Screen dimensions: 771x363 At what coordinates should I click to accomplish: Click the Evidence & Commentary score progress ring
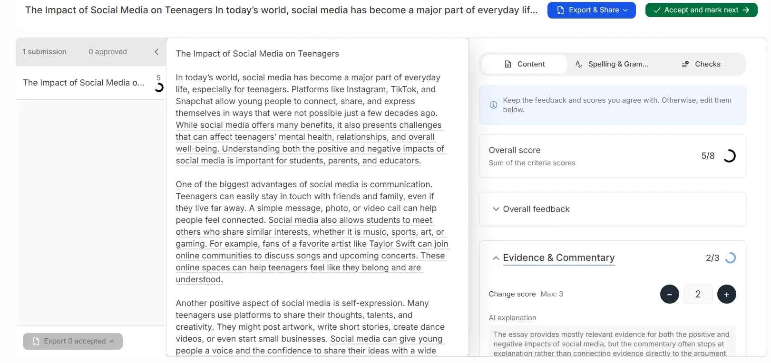pos(730,258)
